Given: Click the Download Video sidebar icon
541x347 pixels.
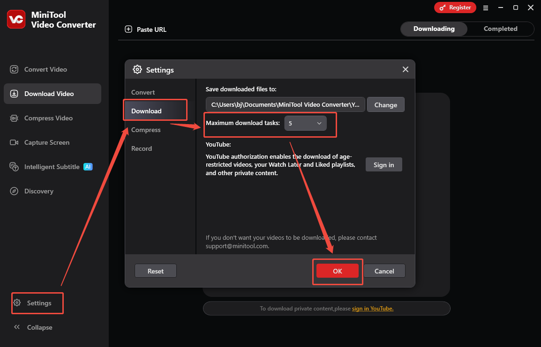Looking at the screenshot, I should coord(14,94).
